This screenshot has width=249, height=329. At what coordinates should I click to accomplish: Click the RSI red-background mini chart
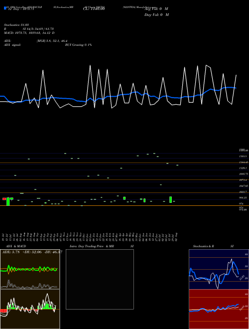219,309
